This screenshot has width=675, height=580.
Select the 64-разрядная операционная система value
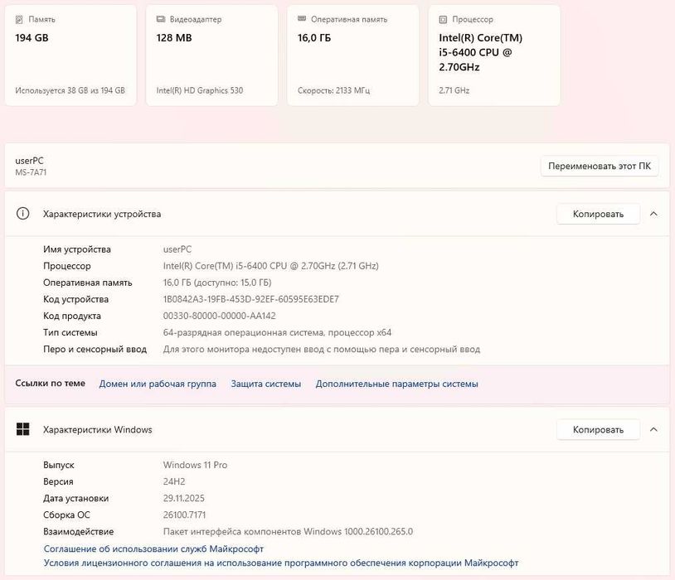click(277, 332)
